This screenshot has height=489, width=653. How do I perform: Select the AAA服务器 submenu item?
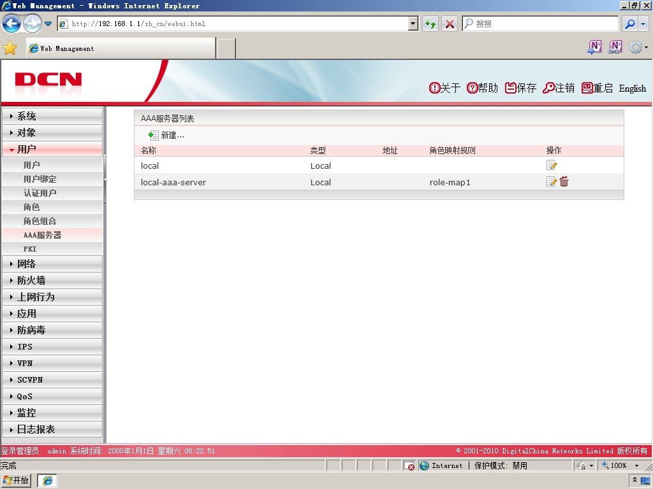pyautogui.click(x=52, y=235)
